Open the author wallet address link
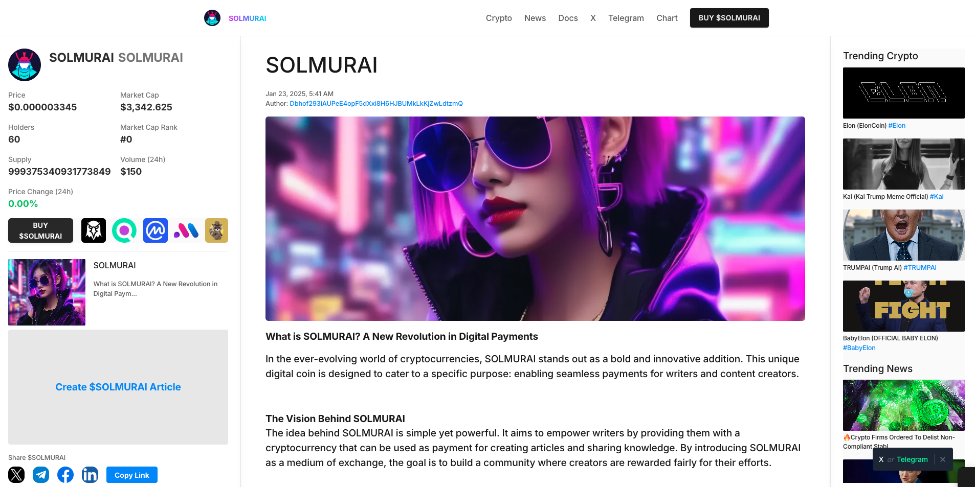This screenshot has width=975, height=487. click(376, 103)
